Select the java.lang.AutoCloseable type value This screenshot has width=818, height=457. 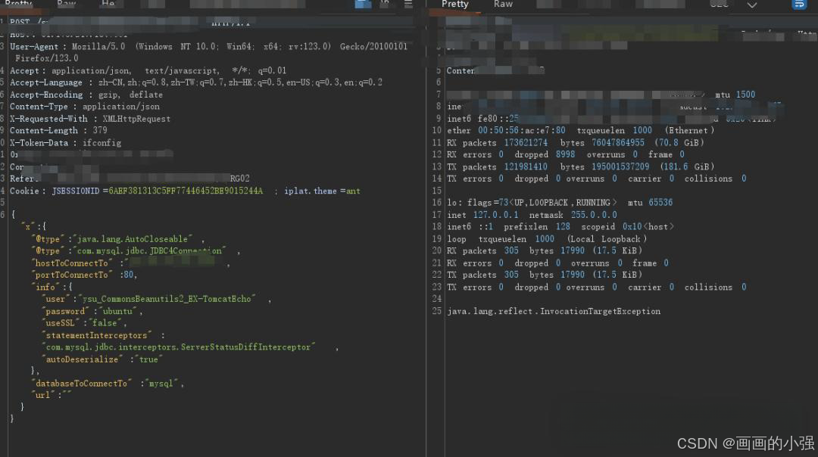(x=132, y=238)
